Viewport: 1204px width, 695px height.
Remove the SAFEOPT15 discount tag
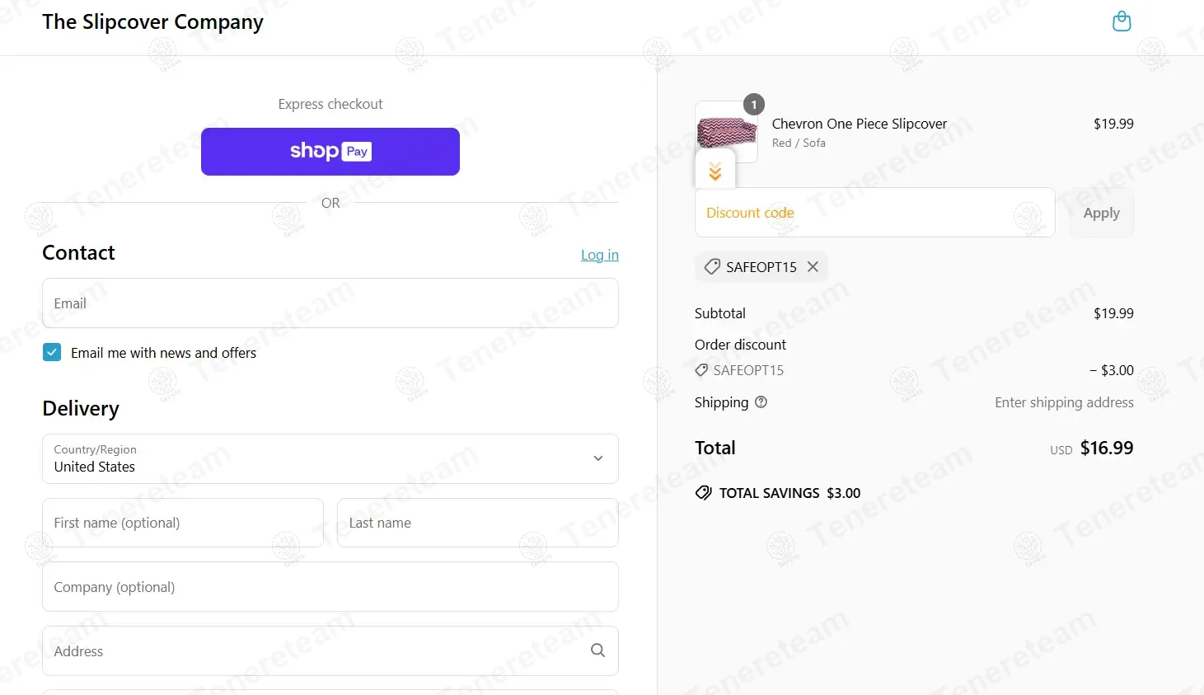813,267
